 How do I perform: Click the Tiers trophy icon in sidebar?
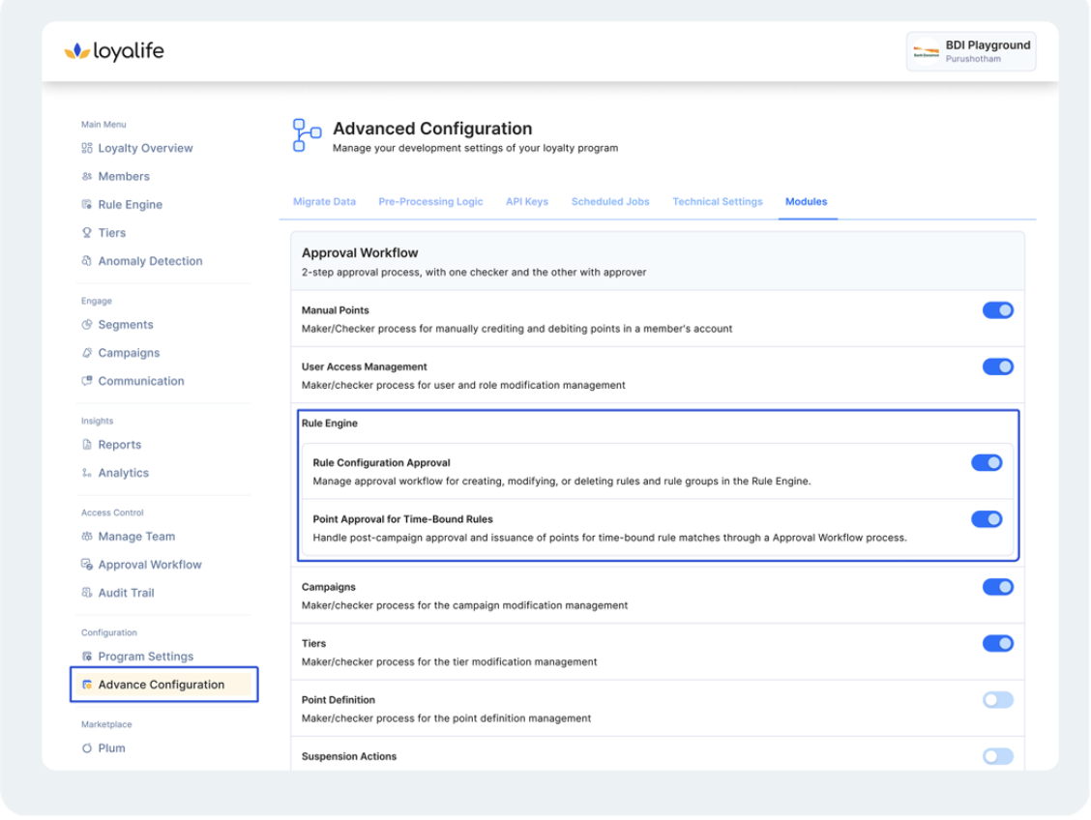tap(87, 233)
